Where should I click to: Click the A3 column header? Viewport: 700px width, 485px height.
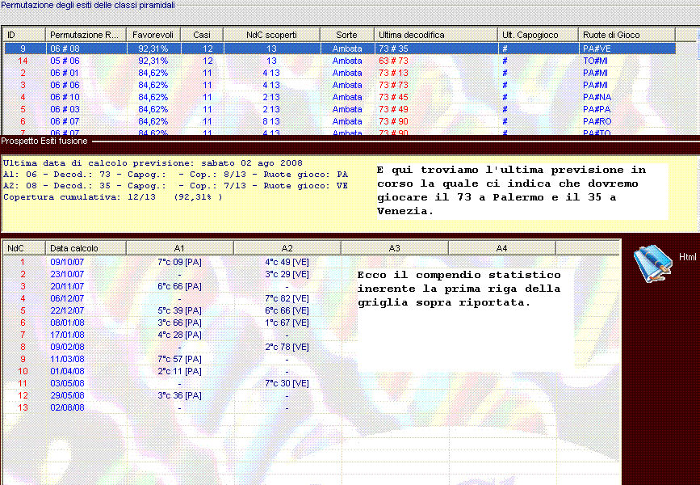[x=395, y=248]
